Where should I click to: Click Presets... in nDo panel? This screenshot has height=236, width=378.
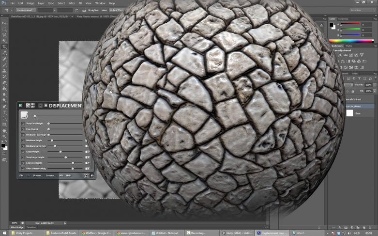38,176
